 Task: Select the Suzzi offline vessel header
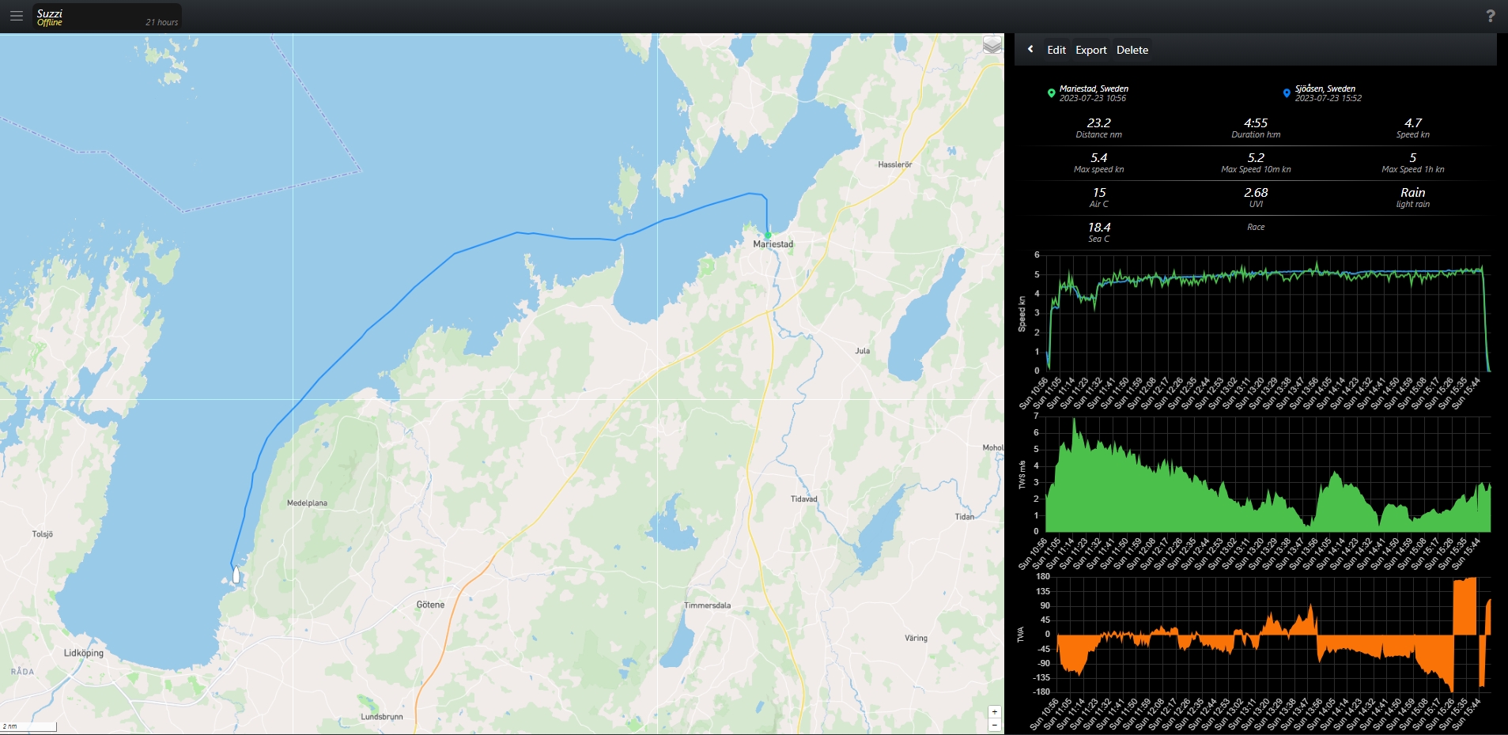107,17
